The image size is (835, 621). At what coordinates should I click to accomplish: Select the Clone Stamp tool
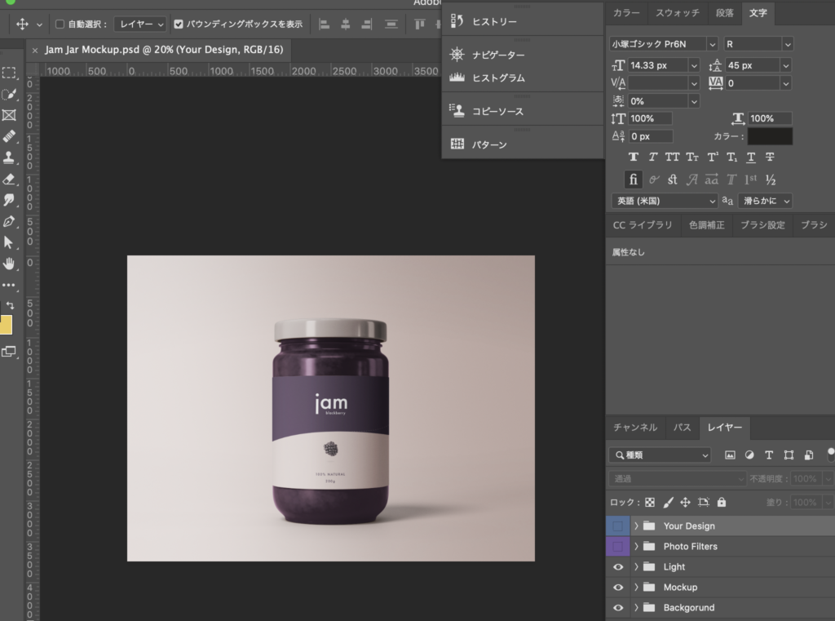coord(10,155)
